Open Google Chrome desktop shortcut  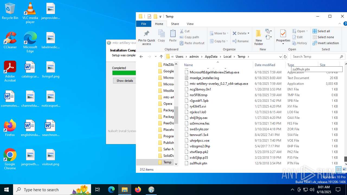coord(10,159)
